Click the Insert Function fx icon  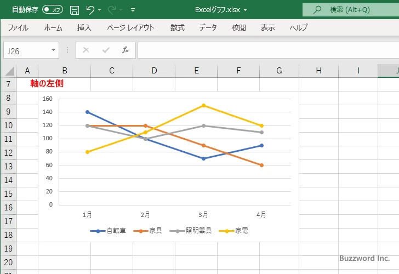pos(126,50)
